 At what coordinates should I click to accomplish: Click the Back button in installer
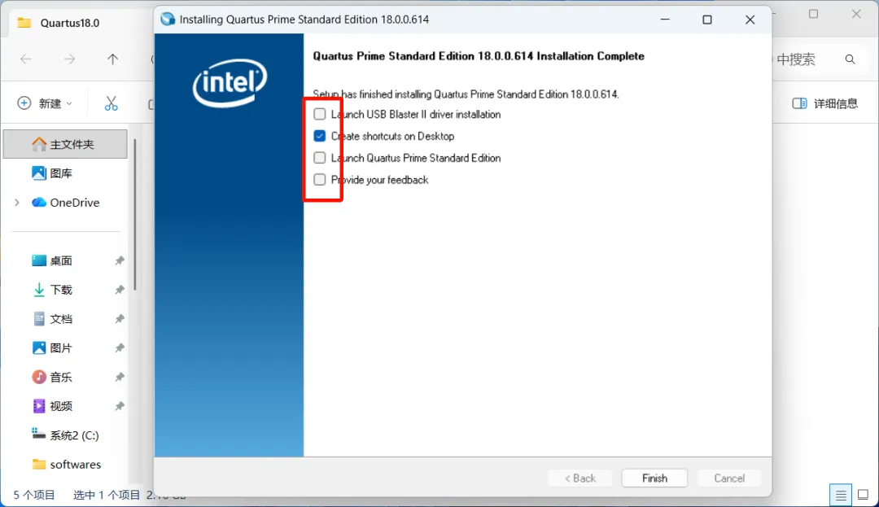click(579, 478)
